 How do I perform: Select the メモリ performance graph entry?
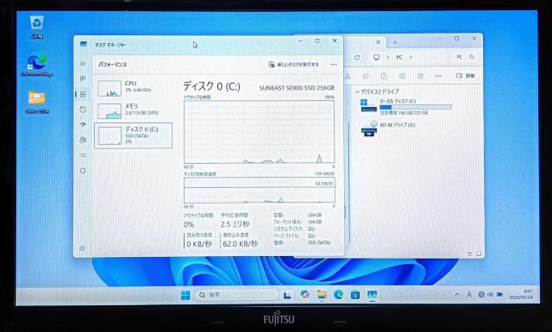[x=133, y=110]
